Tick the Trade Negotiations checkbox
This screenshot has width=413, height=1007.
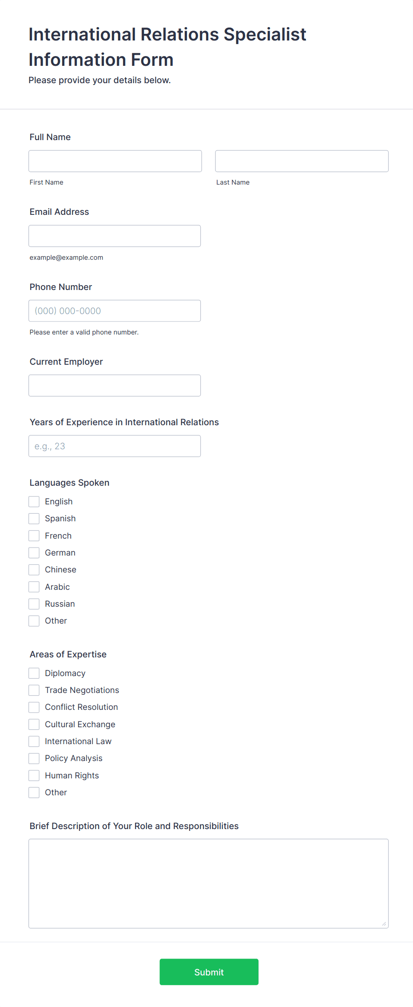pos(34,690)
